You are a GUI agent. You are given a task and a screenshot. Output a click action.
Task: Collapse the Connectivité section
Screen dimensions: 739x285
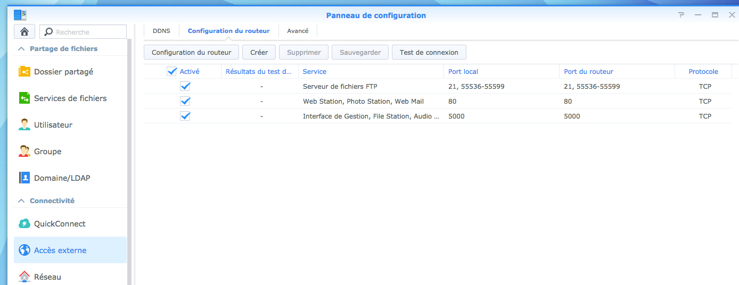pyautogui.click(x=22, y=201)
